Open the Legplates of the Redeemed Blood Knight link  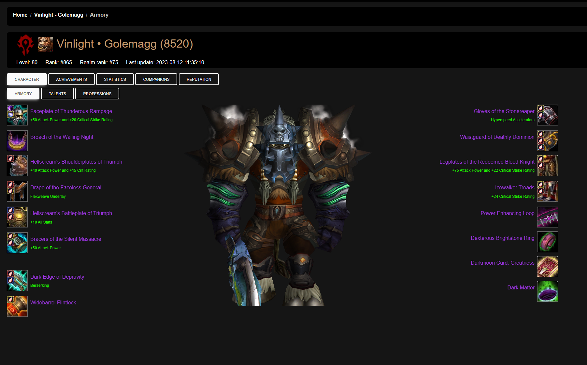pos(487,162)
